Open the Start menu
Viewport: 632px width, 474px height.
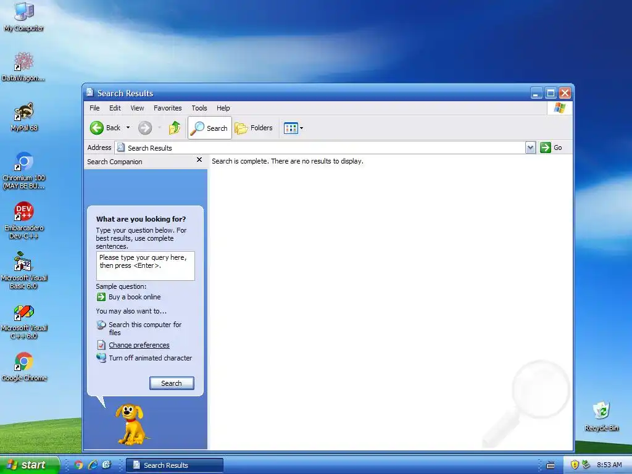point(30,465)
